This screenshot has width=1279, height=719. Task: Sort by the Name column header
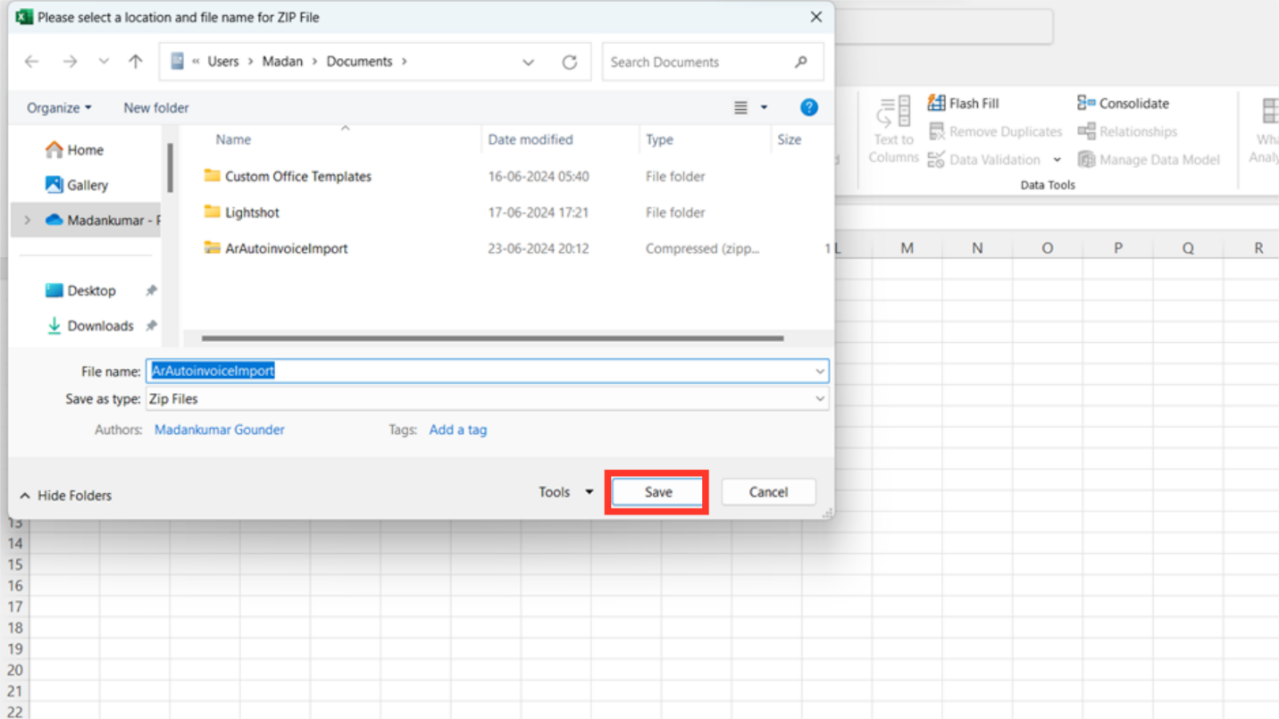[x=233, y=139]
